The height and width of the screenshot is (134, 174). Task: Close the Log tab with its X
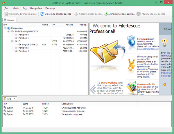click(15, 98)
